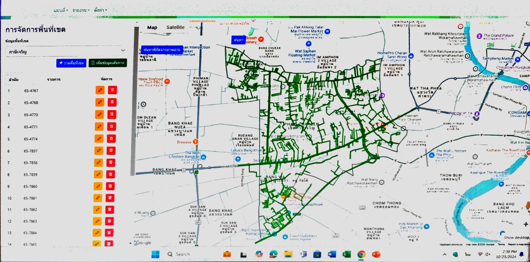Image resolution: width=530 pixels, height=262 pixels.
Task: Delete item 65-4768 with the trash icon
Action: [x=112, y=102]
